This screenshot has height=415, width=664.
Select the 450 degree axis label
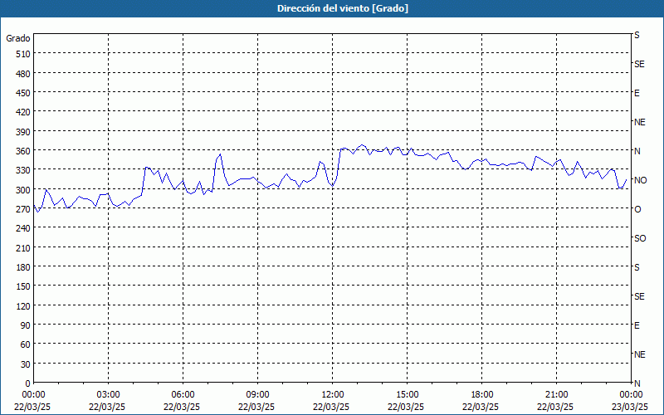point(22,93)
